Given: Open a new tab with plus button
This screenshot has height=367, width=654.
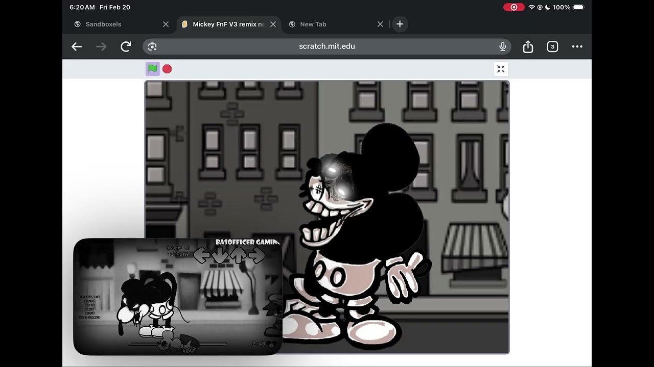Looking at the screenshot, I should 400,24.
